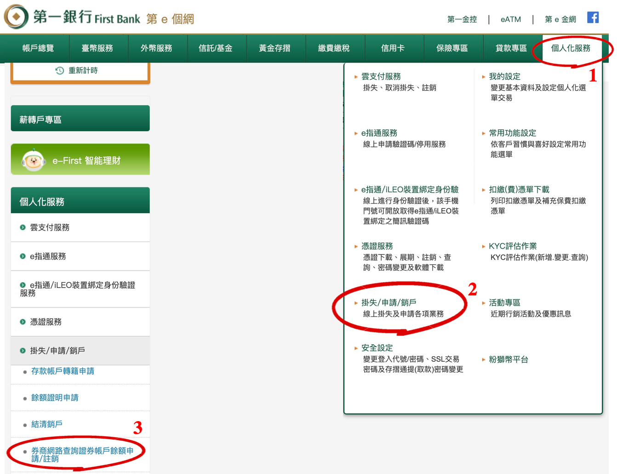Click green bullet icon beside 憑證服務 in sidebar
Screen dimensions: 617x474
23,322
